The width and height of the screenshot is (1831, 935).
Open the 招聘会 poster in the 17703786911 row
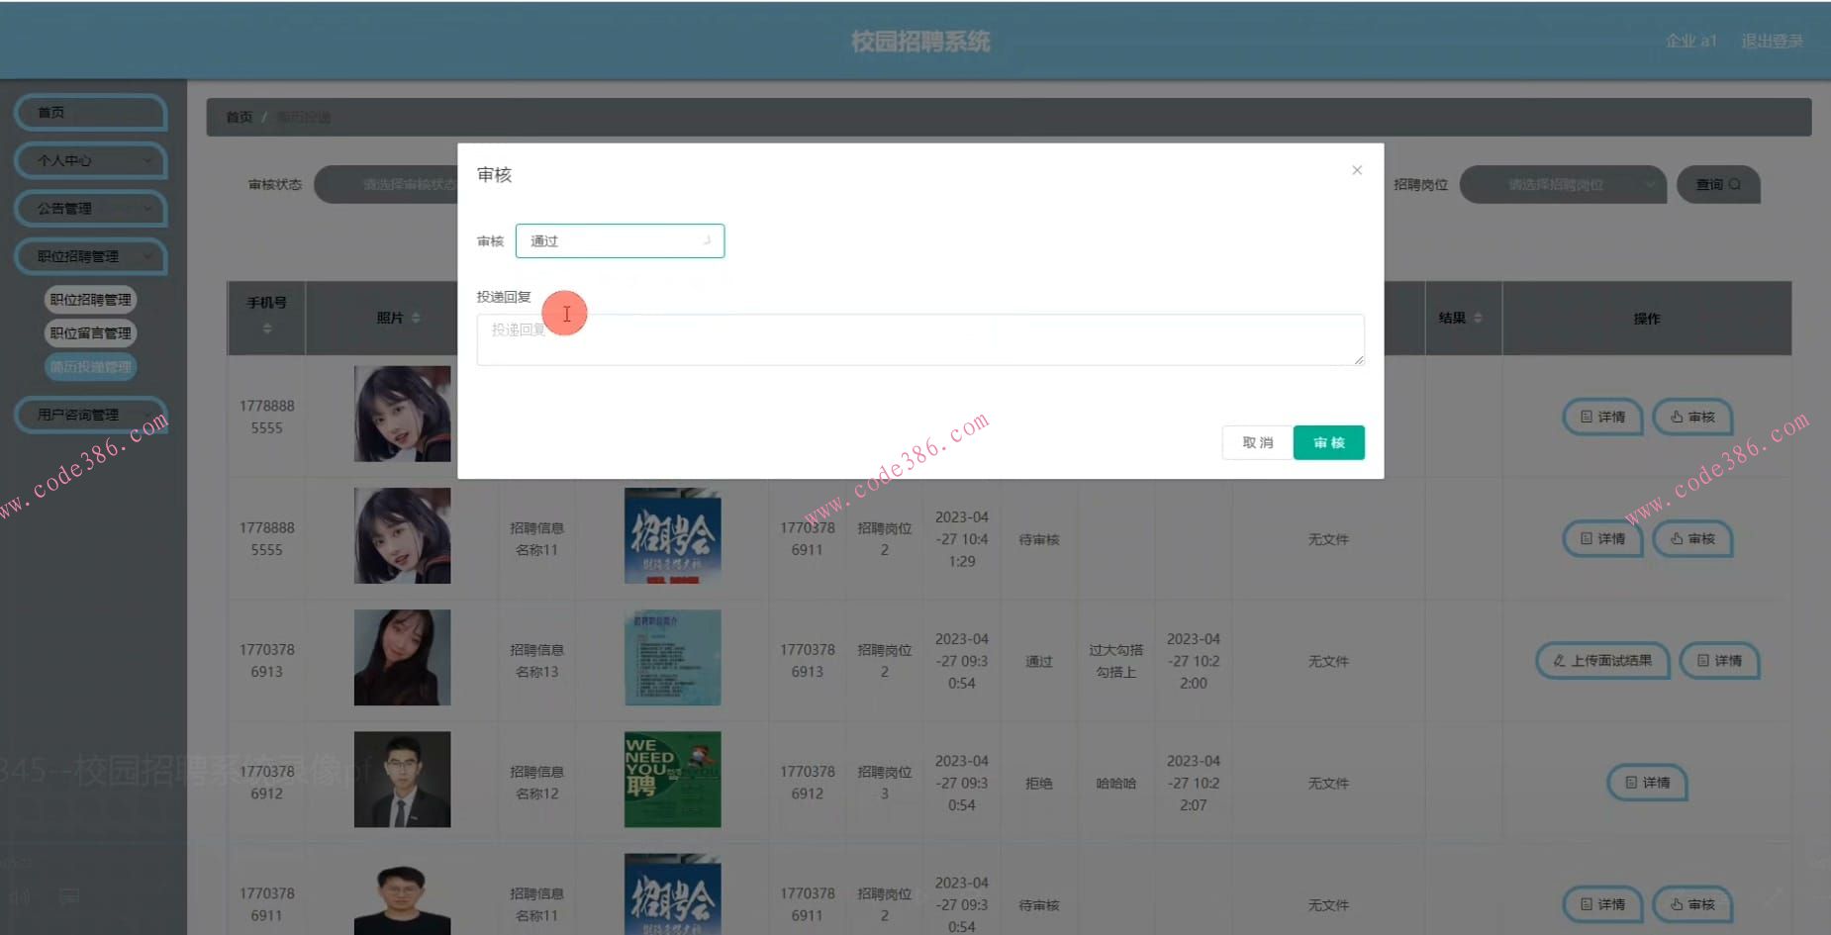673,894
